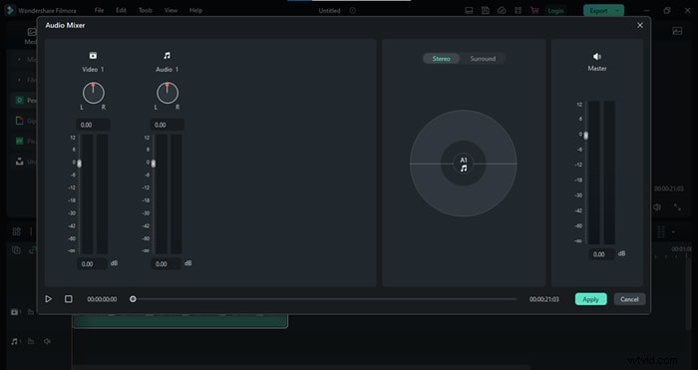Click the folder icon on video track
698x370 pixels.
(31, 312)
